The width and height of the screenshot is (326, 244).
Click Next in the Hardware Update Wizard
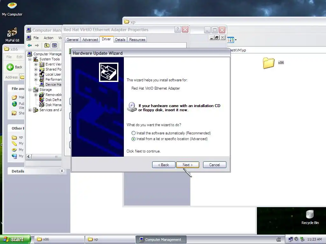188,165
